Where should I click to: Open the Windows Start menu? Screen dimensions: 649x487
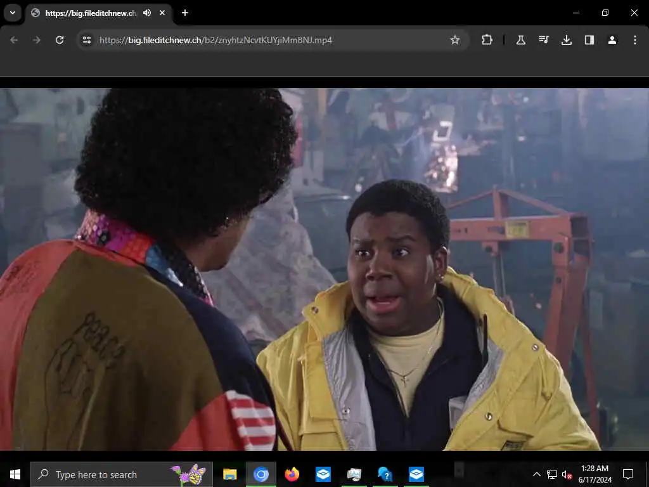pos(15,474)
